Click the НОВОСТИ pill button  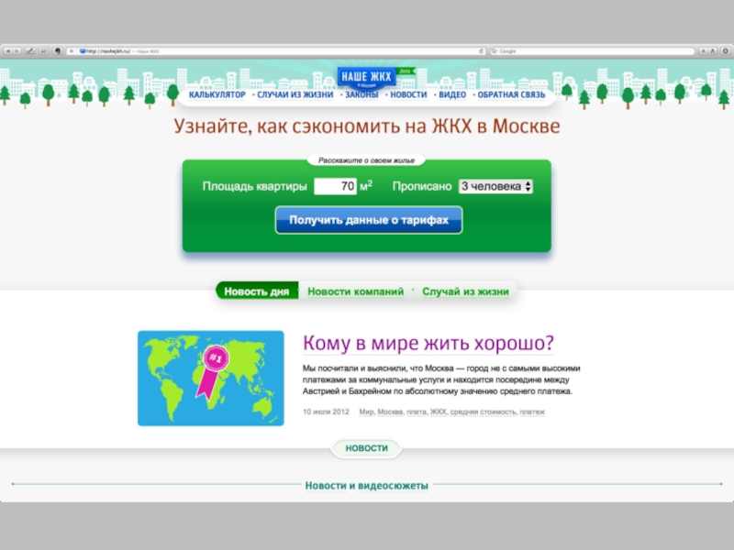click(x=366, y=448)
